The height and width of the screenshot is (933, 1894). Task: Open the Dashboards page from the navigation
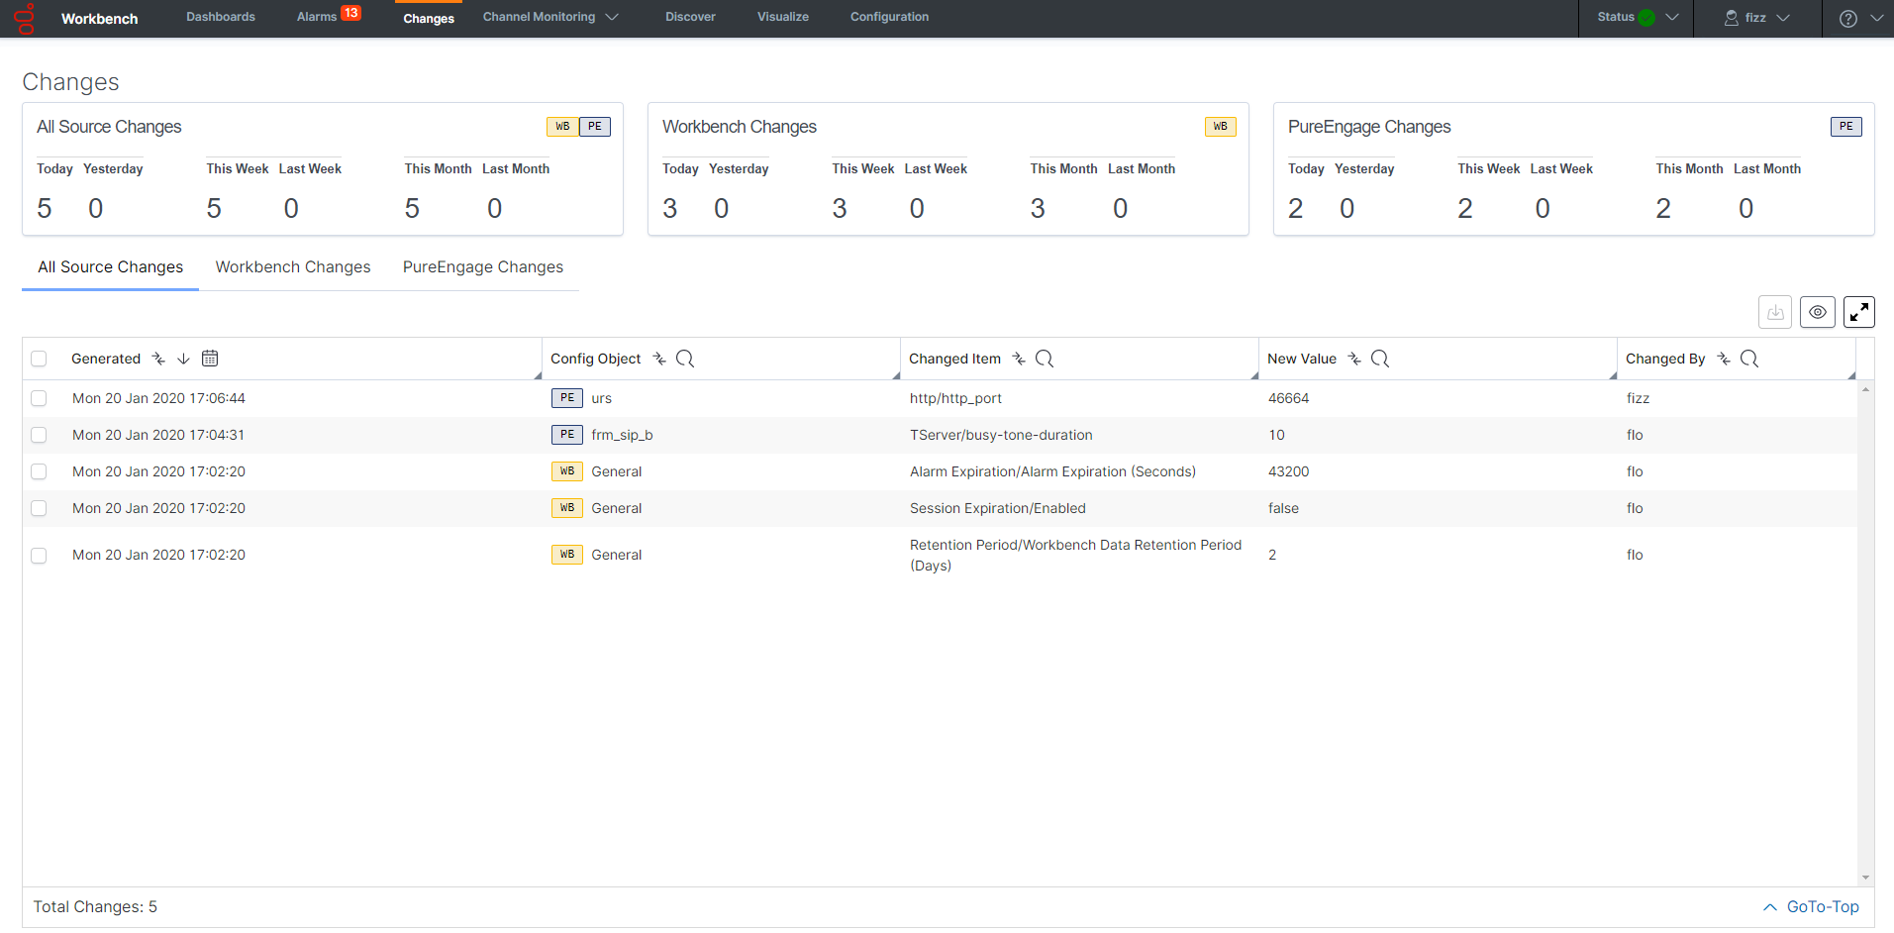221,17
